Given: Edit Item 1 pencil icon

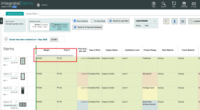Looking at the screenshot, I should click(x=16, y=59).
